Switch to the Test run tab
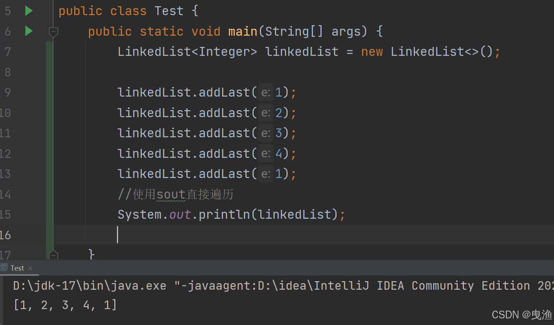Image resolution: width=554 pixels, height=325 pixels. [17, 268]
